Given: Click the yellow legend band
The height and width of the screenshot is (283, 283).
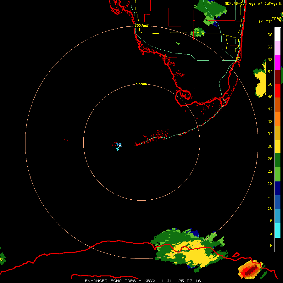Looking at the screenshot, I should 278,147.
